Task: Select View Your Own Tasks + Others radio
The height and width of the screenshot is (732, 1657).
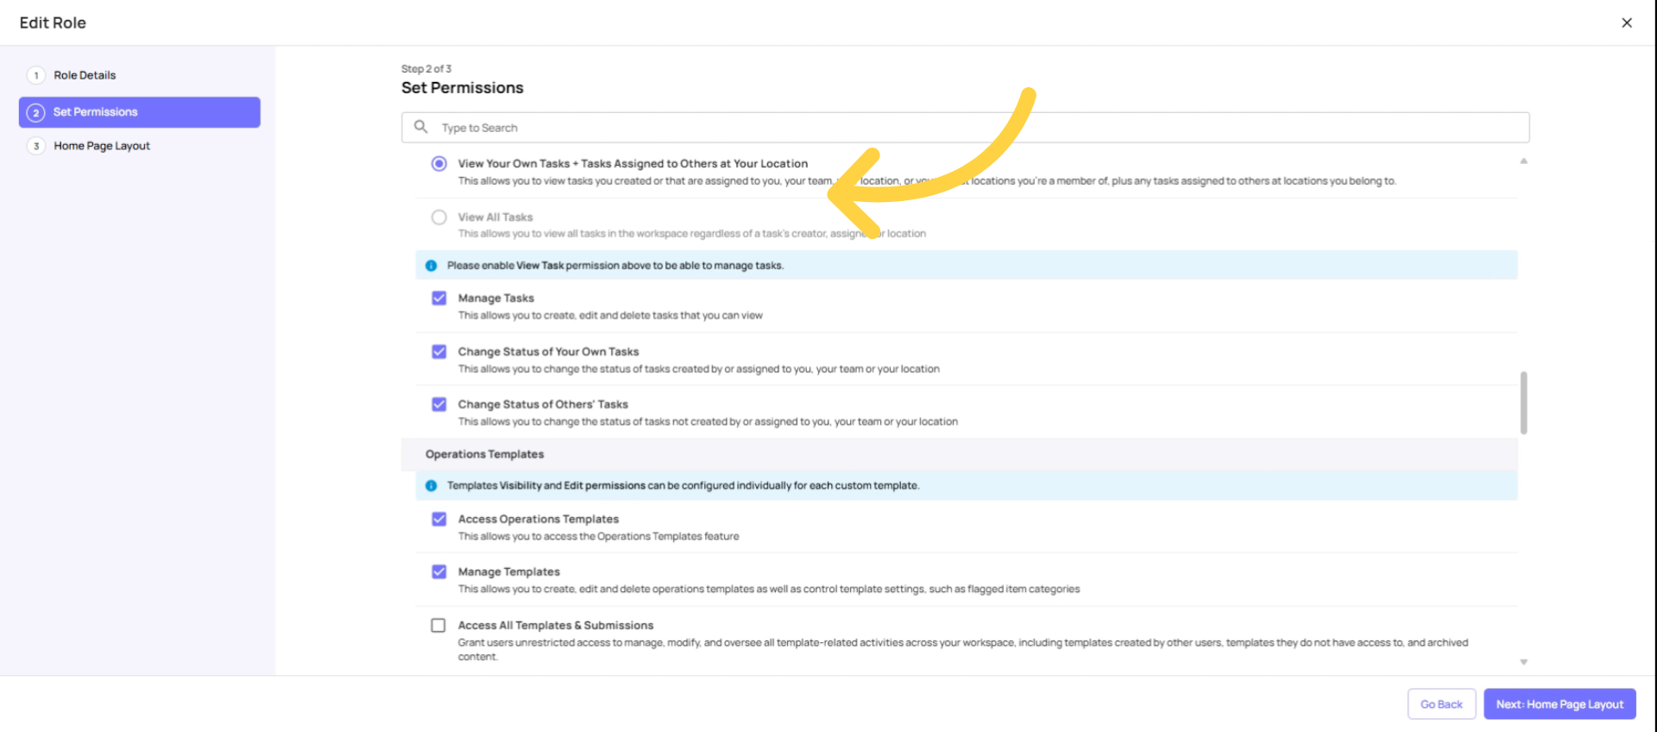Action: tap(439, 163)
